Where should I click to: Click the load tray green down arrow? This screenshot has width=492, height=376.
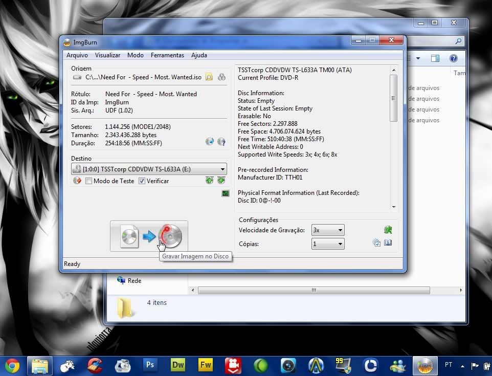tap(221, 181)
